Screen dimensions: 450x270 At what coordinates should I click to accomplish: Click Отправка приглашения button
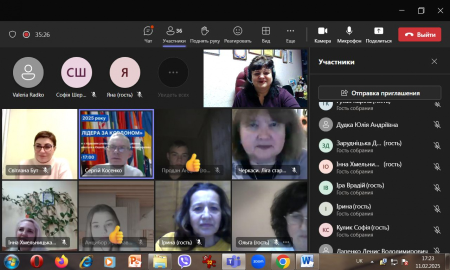379,93
